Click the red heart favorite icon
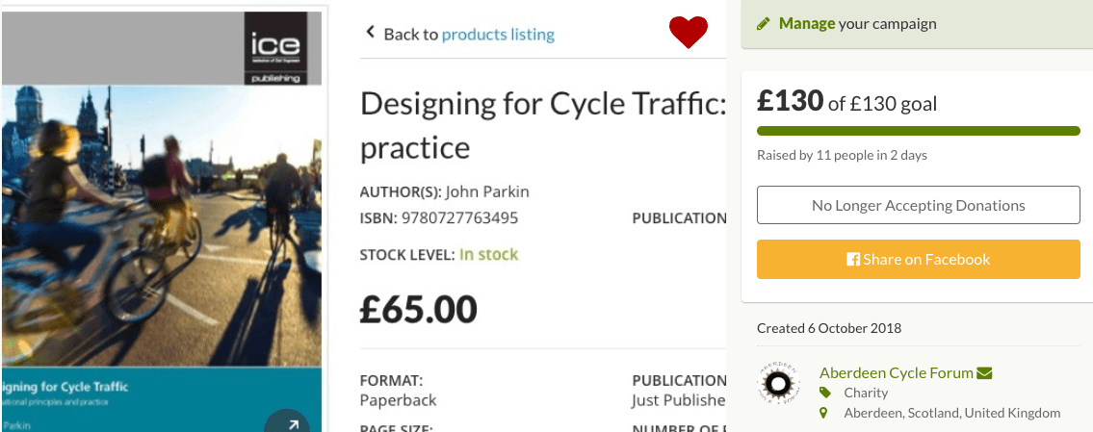 [689, 33]
